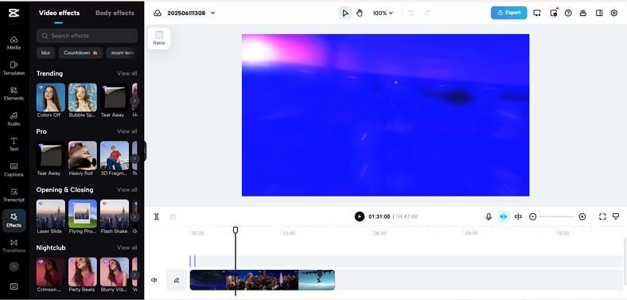Record voiceover with microphone icon
627x300 pixels.
click(489, 216)
